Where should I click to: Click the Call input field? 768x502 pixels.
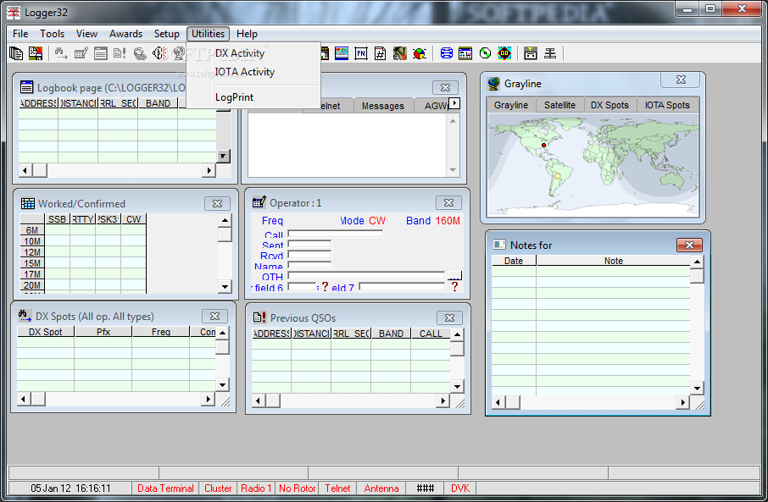pyautogui.click(x=336, y=234)
